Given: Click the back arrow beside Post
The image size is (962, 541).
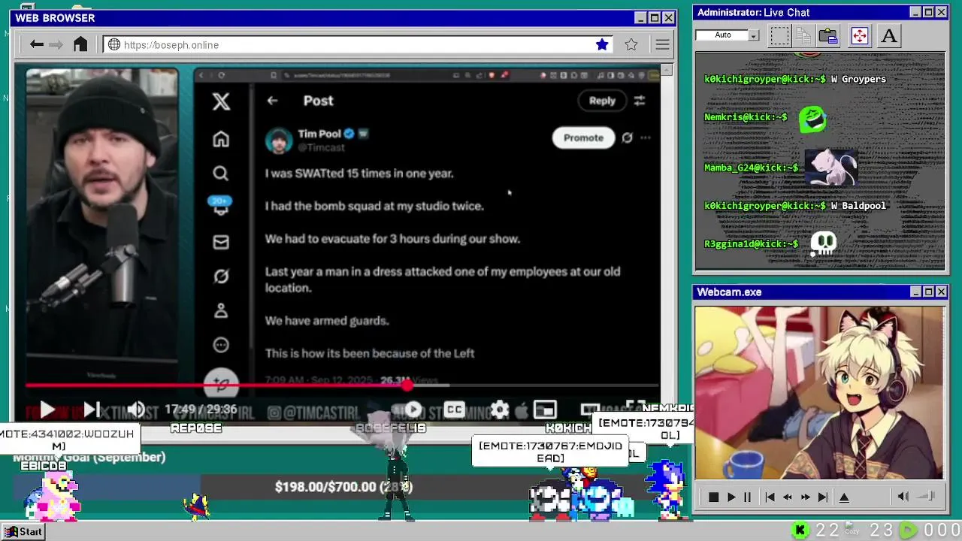Looking at the screenshot, I should click(272, 101).
